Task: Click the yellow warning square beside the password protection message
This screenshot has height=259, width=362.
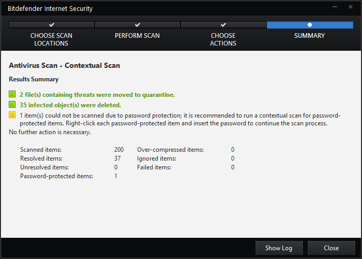Action: 12,115
